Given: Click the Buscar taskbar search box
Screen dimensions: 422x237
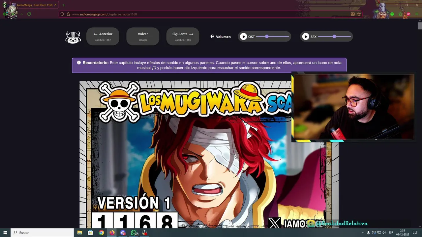Looking at the screenshot, I should click(42, 233).
